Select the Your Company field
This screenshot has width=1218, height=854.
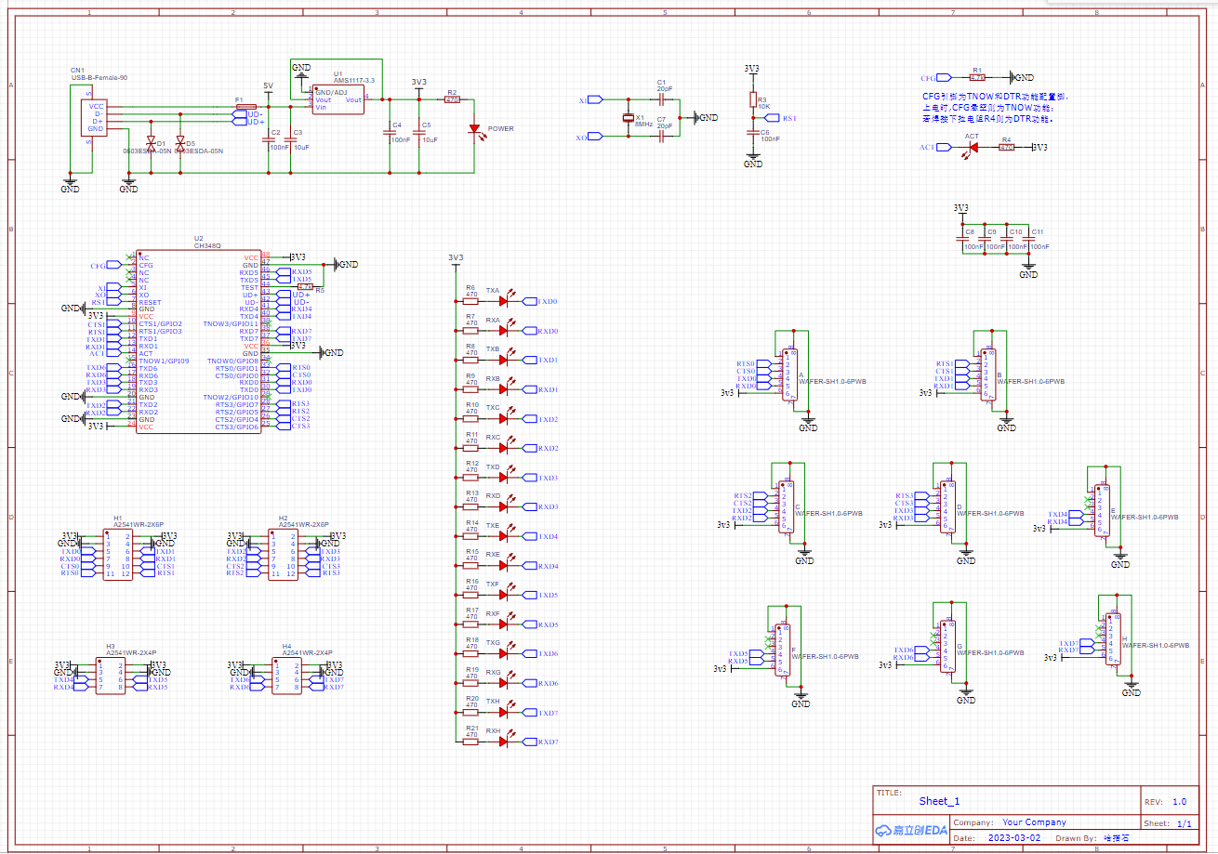coord(1034,822)
